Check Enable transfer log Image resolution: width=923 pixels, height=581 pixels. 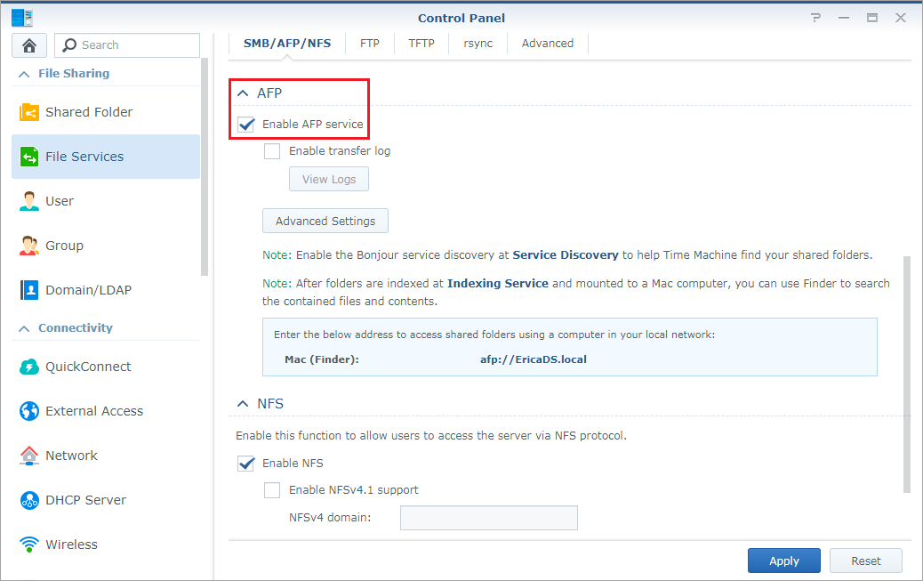272,151
